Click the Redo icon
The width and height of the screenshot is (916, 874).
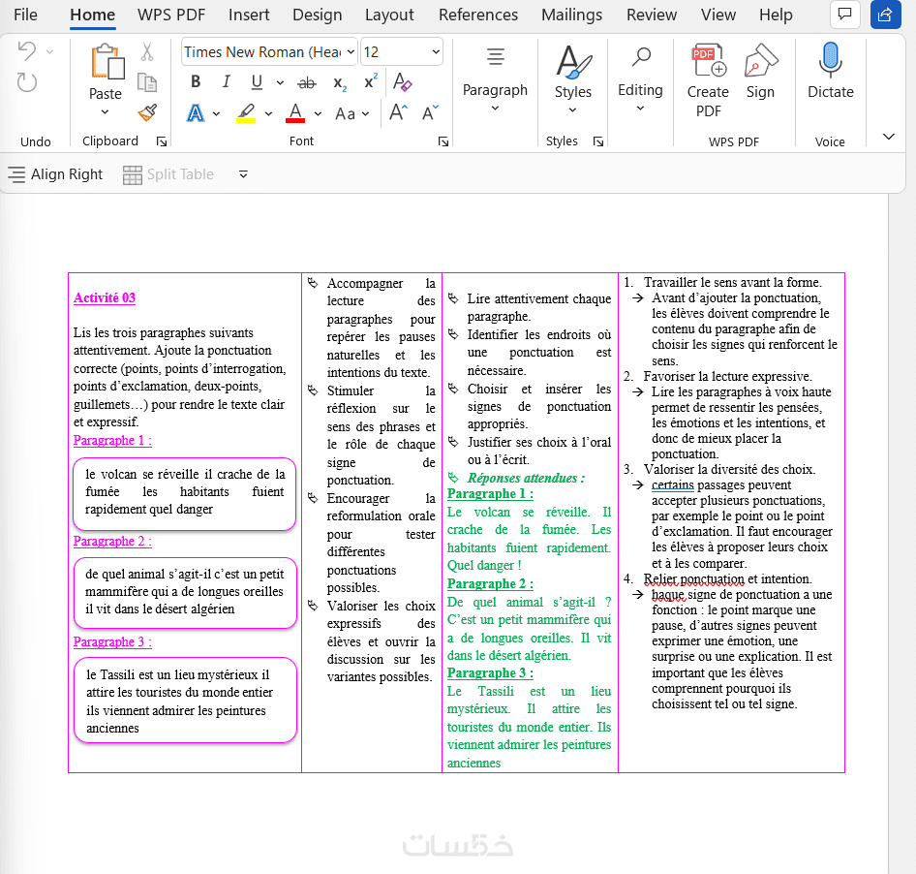[26, 82]
